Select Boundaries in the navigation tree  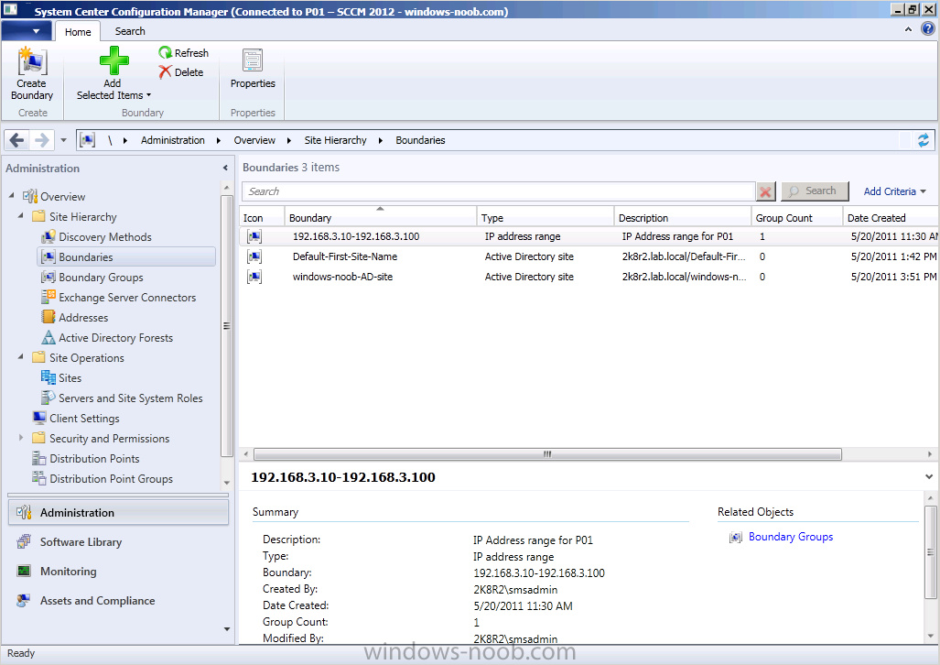point(126,256)
